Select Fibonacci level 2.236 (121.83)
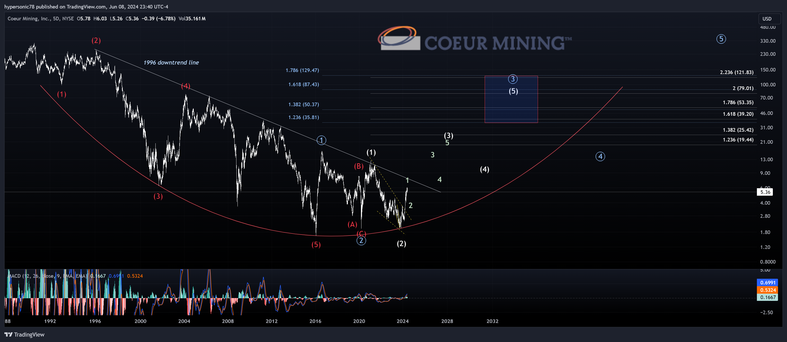 pos(736,72)
